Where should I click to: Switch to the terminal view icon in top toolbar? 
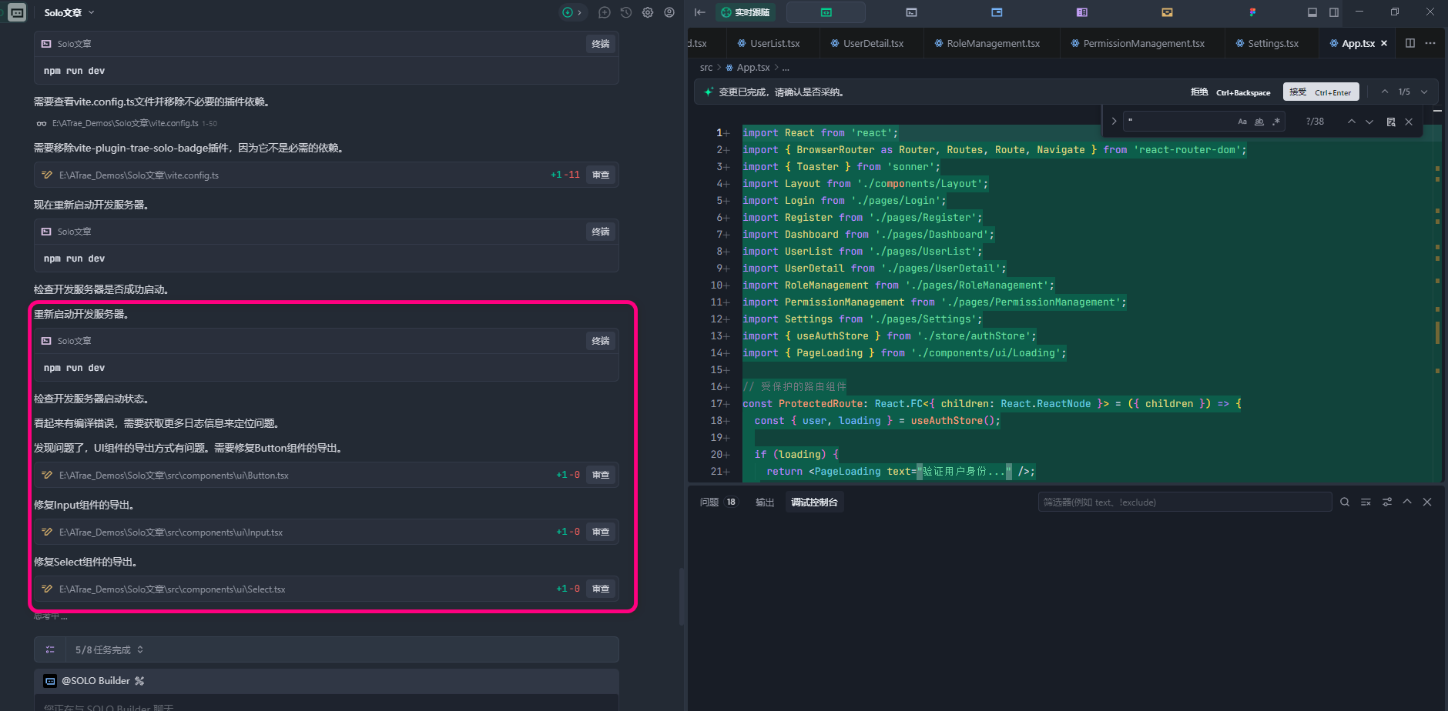coord(911,12)
